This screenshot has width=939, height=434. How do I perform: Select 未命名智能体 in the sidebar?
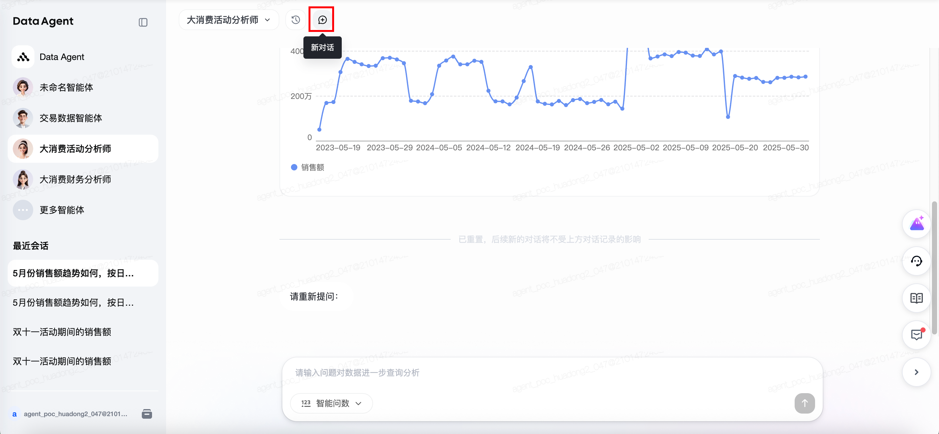tap(66, 87)
